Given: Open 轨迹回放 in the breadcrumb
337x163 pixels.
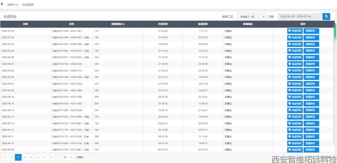Looking at the screenshot, I should (28, 4).
